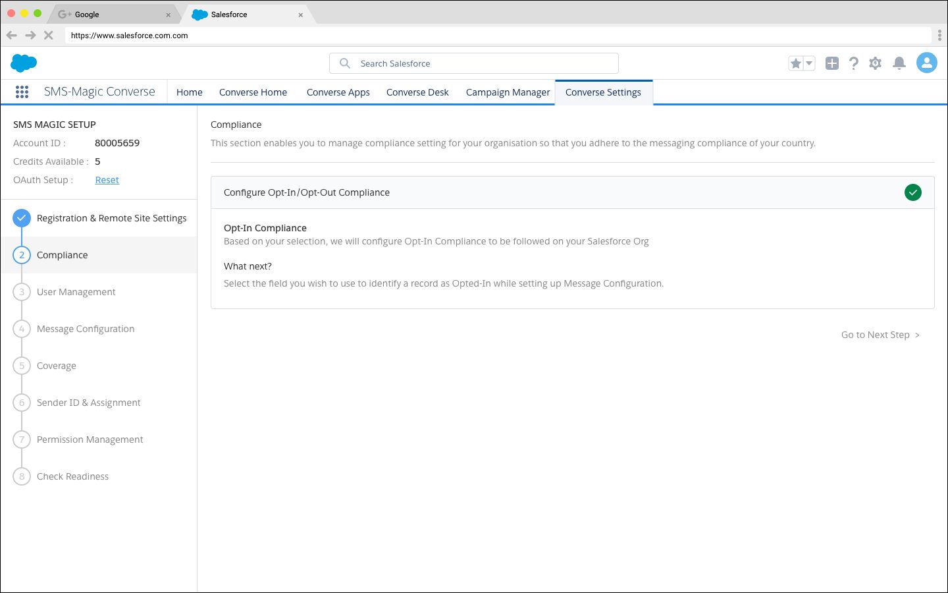
Task: Collapse the Configure Opt-In/Opt-Out Compliance header
Action: [x=572, y=192]
